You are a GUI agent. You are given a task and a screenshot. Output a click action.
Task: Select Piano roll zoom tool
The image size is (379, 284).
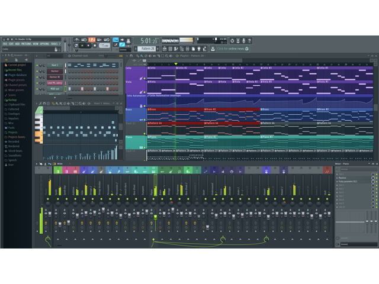80,104
